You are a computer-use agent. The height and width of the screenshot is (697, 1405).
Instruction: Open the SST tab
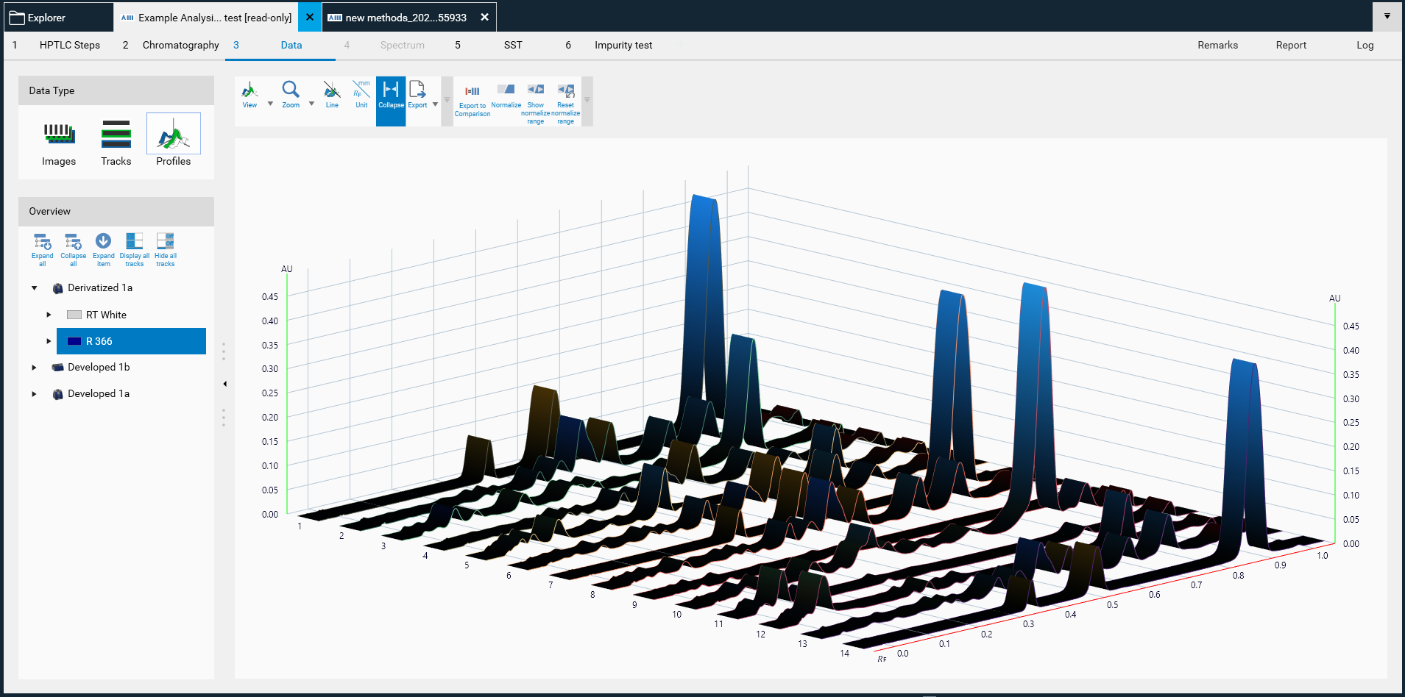pos(513,45)
